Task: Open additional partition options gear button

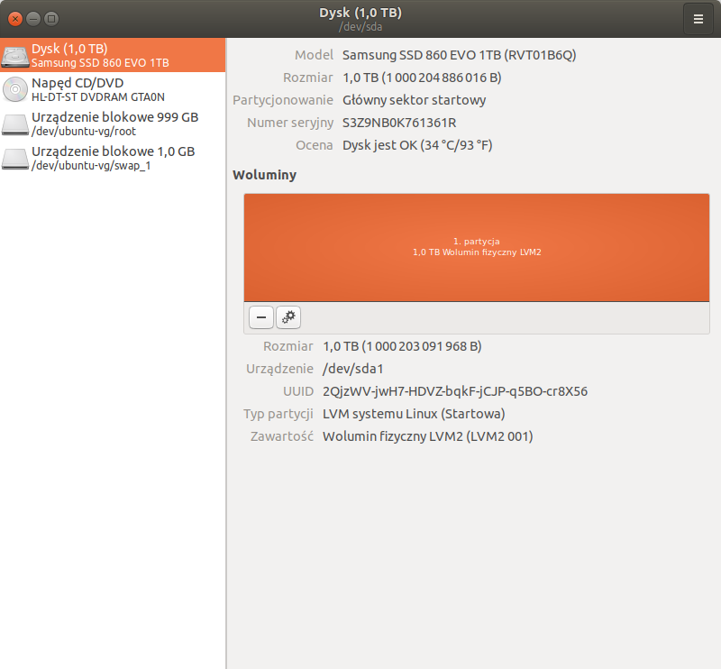Action: point(288,317)
